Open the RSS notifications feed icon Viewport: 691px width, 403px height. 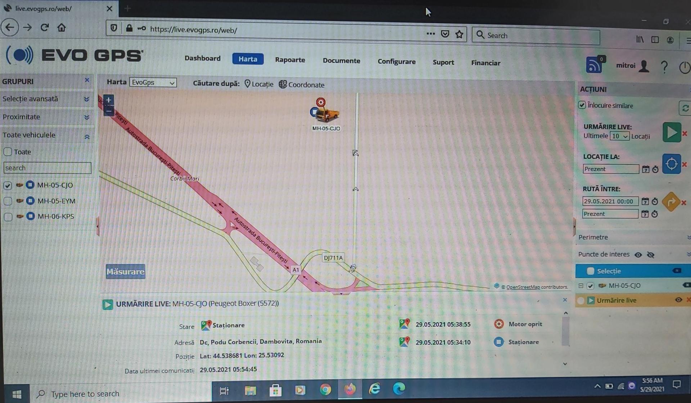coord(594,65)
